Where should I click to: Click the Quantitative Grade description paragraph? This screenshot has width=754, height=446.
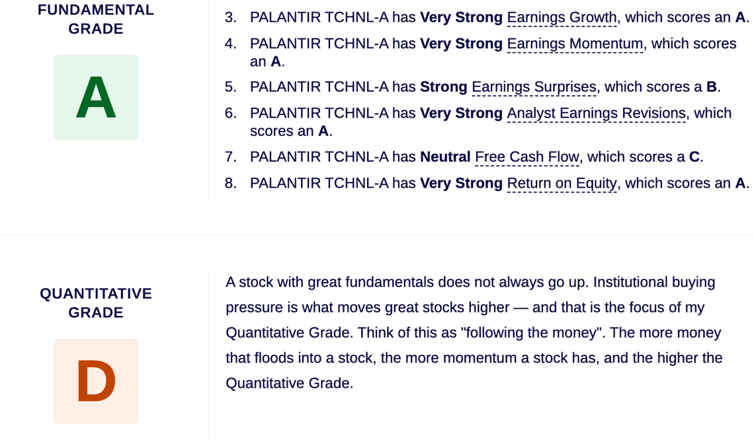pyautogui.click(x=474, y=332)
